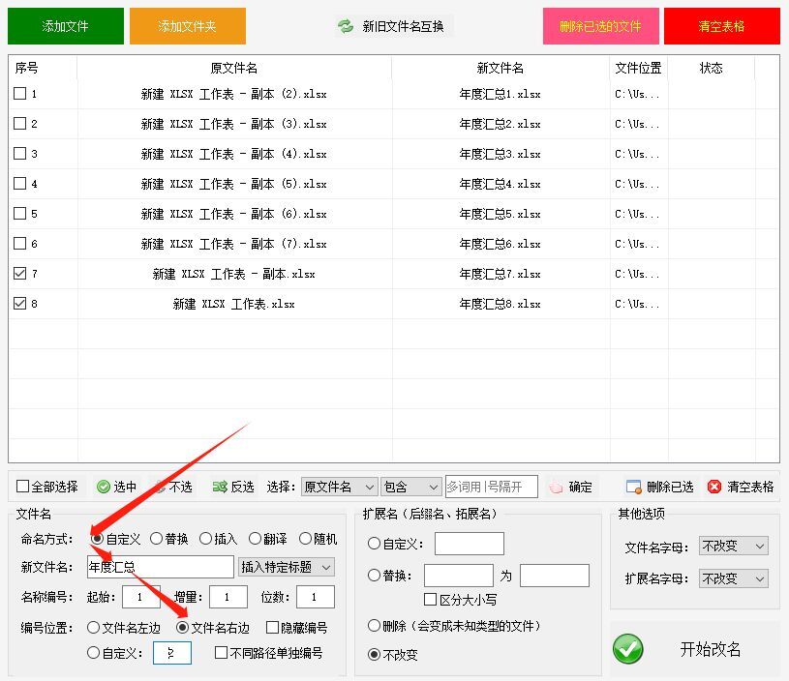This screenshot has height=681, width=789.
Task: Select the 替换 naming mode radio
Action: pos(157,539)
